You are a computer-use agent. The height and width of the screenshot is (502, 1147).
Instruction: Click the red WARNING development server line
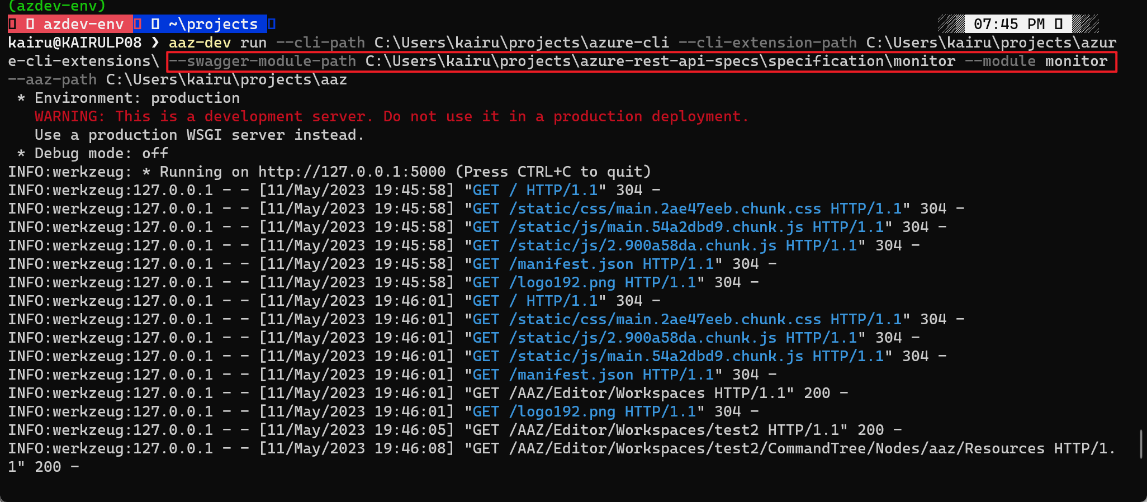[391, 116]
